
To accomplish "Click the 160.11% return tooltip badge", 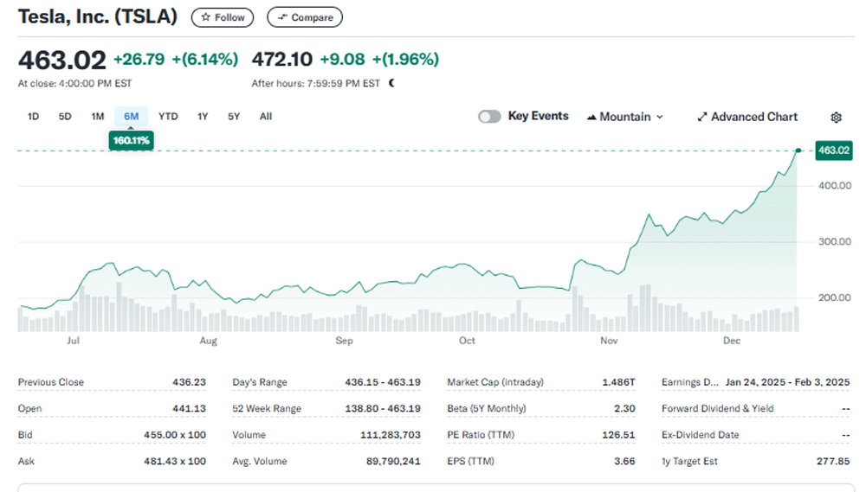I will tap(132, 140).
